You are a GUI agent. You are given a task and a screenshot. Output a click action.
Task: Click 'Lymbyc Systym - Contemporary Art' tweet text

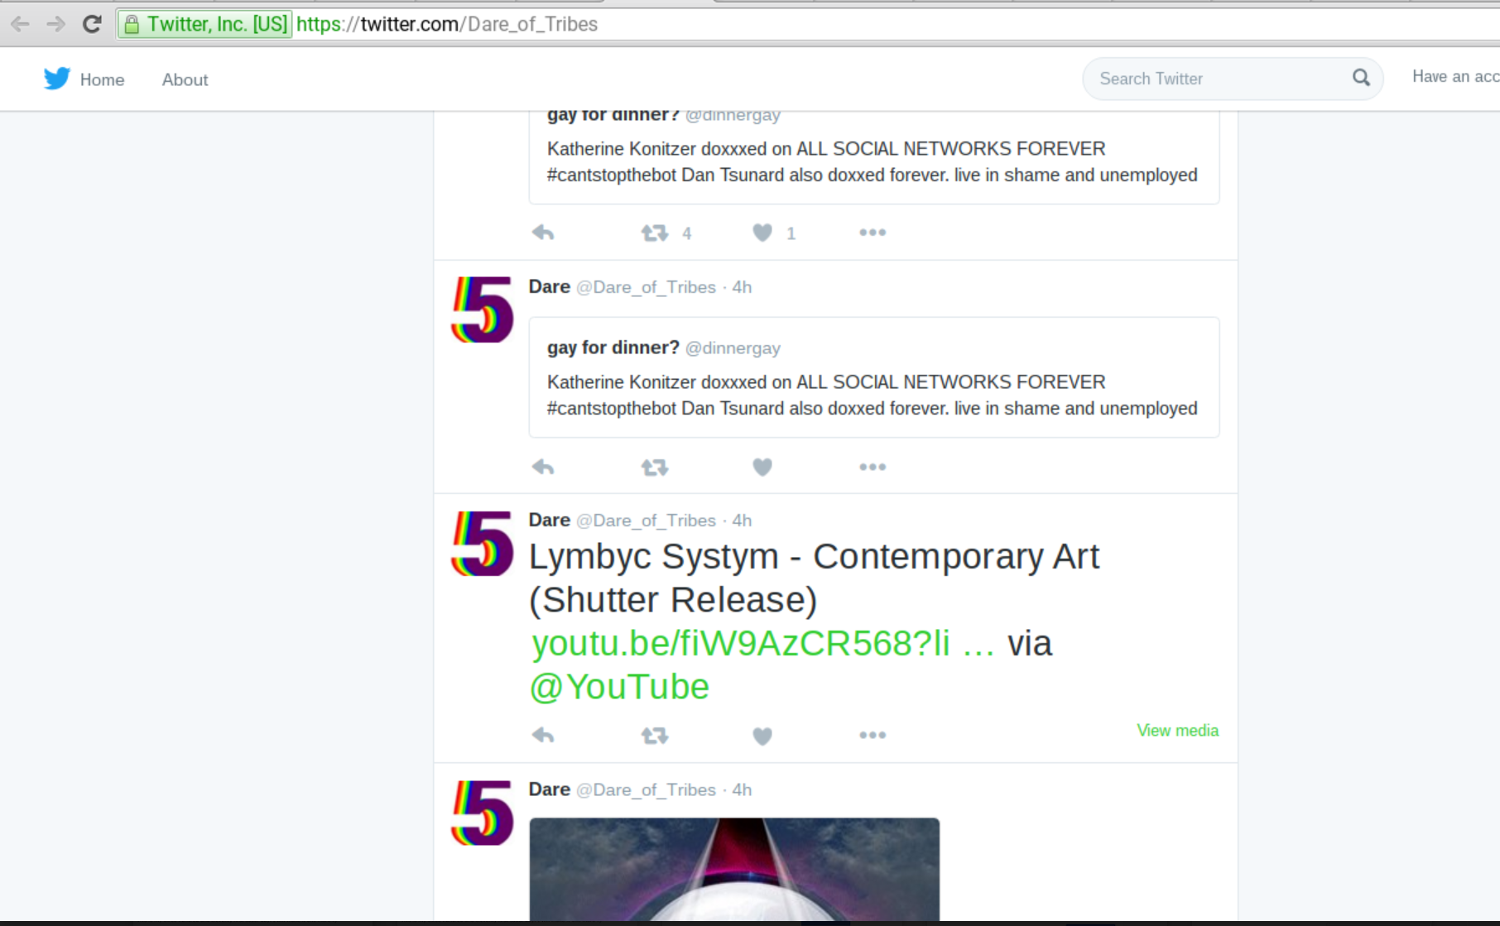(x=814, y=557)
